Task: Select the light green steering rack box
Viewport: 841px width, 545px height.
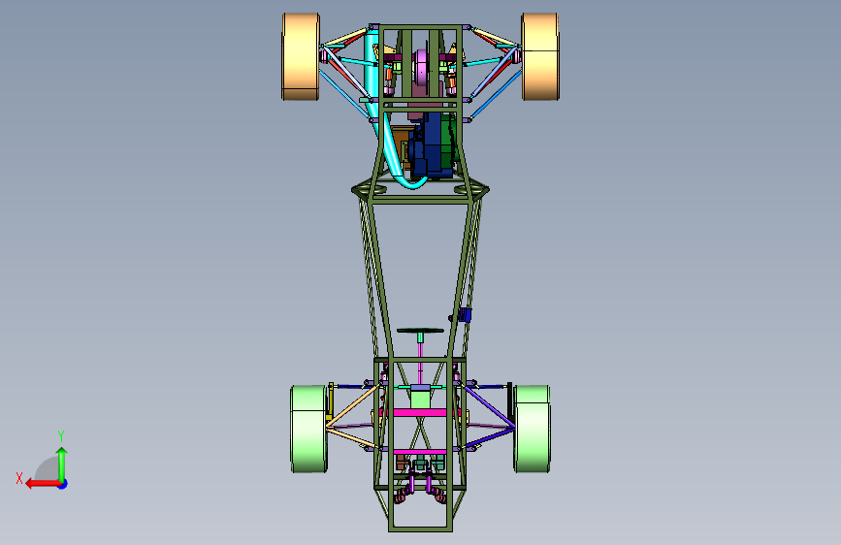Action: pos(421,400)
